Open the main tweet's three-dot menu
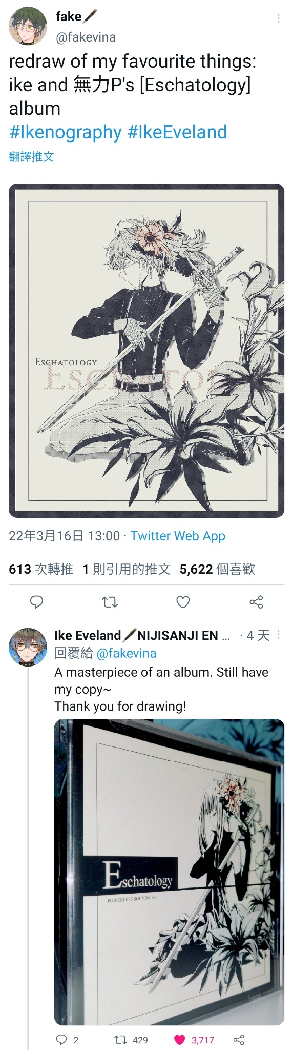Viewport: 293px width, 1050px height. click(x=278, y=18)
